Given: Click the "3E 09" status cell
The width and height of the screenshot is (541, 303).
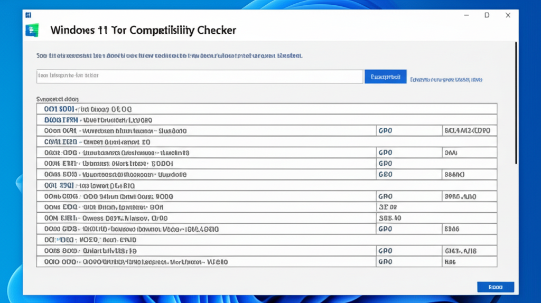Looking at the screenshot, I should point(408,207).
